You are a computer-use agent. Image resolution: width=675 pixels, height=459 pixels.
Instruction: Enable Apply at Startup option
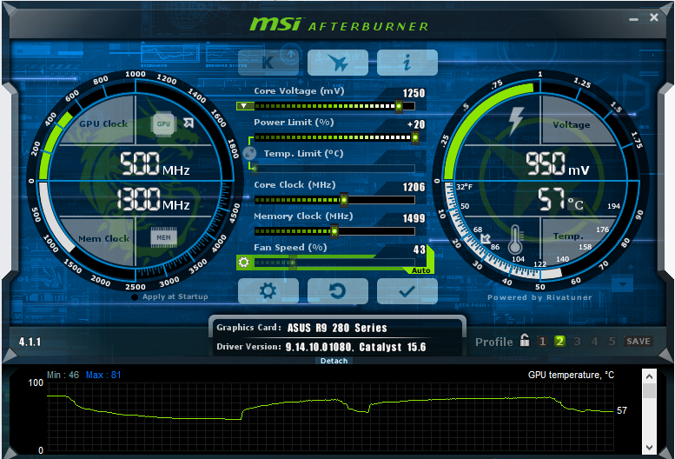pyautogui.click(x=170, y=296)
